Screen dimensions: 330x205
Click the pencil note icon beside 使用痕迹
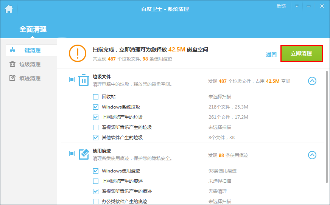pos(84,154)
